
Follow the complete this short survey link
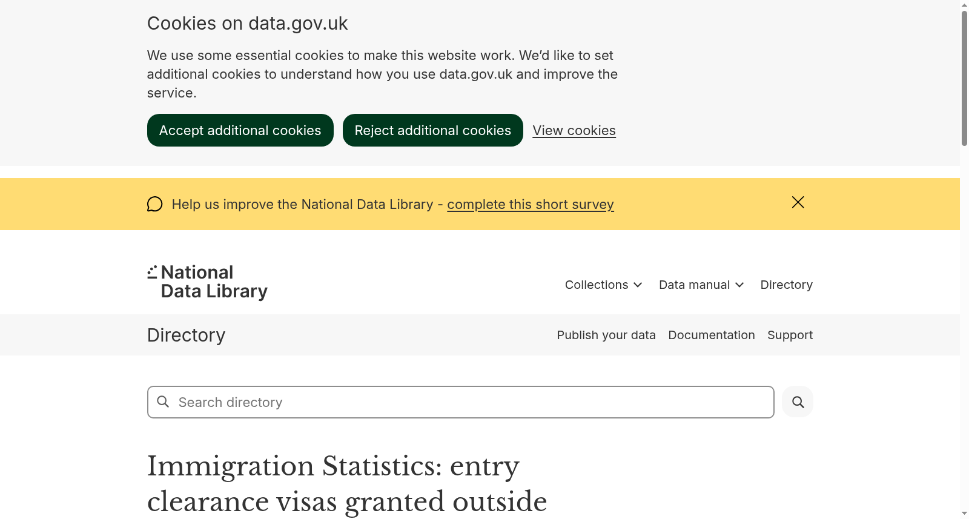tap(531, 204)
